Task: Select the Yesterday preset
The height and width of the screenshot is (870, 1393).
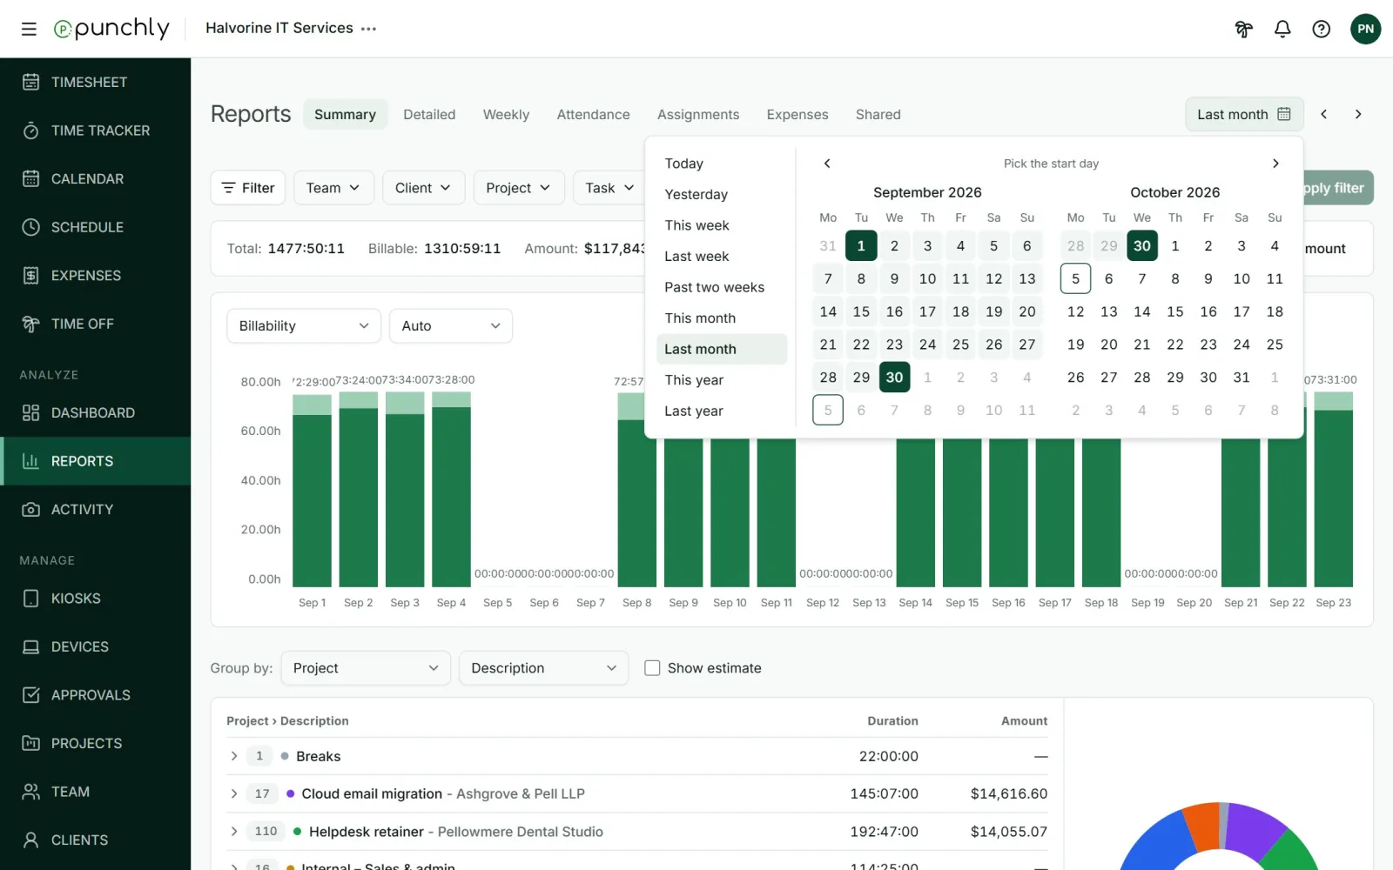Action: pyautogui.click(x=722, y=194)
